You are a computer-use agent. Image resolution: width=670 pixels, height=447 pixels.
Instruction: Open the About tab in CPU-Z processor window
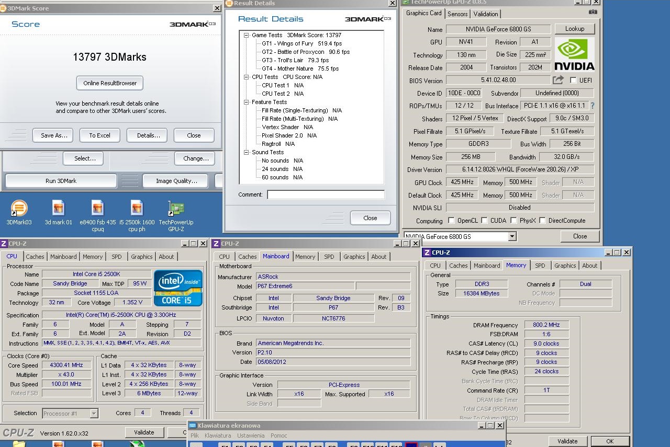pyautogui.click(x=166, y=257)
